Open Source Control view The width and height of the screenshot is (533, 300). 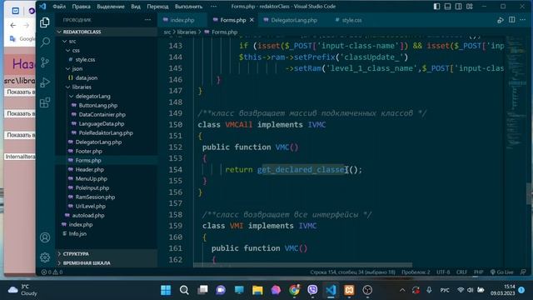coord(45,62)
